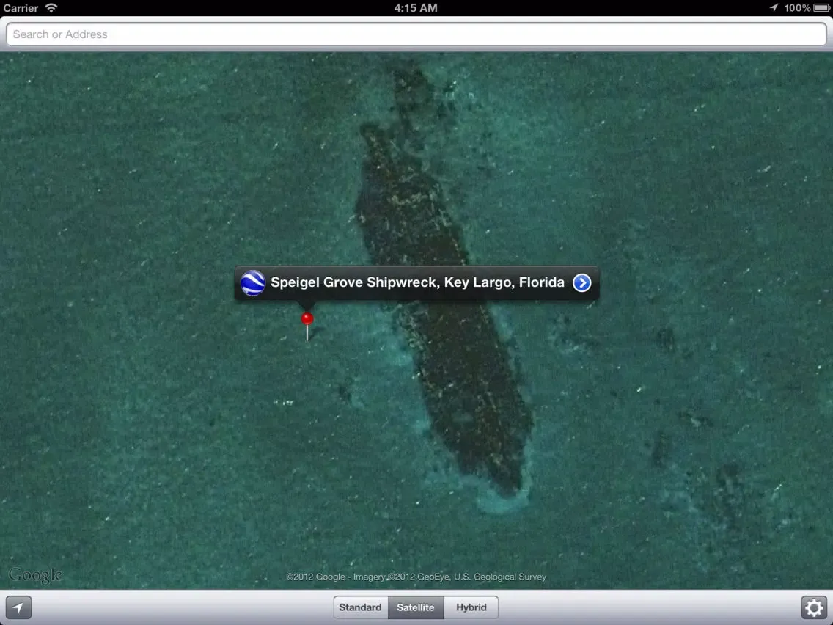Tap the 4:15 AM clock

pos(416,8)
